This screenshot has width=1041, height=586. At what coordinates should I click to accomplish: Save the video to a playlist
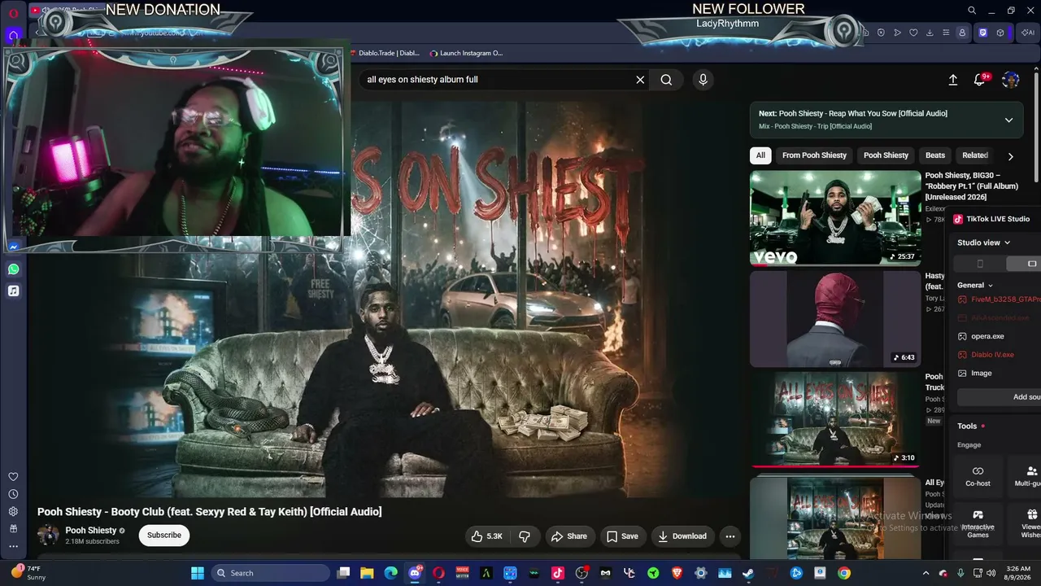pos(622,536)
